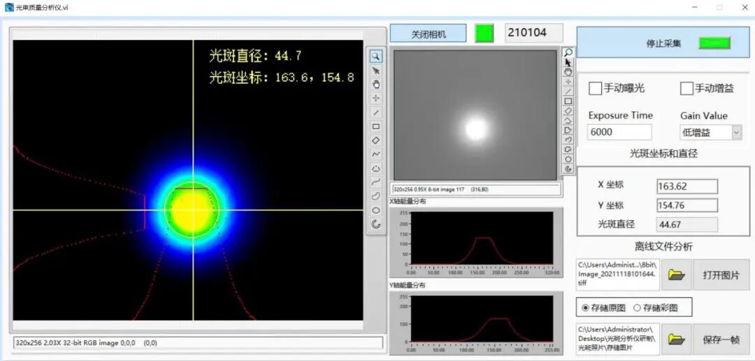Select the Broken Line tool beside the color image
Viewport: 755px width, 361px height.
[x=376, y=154]
